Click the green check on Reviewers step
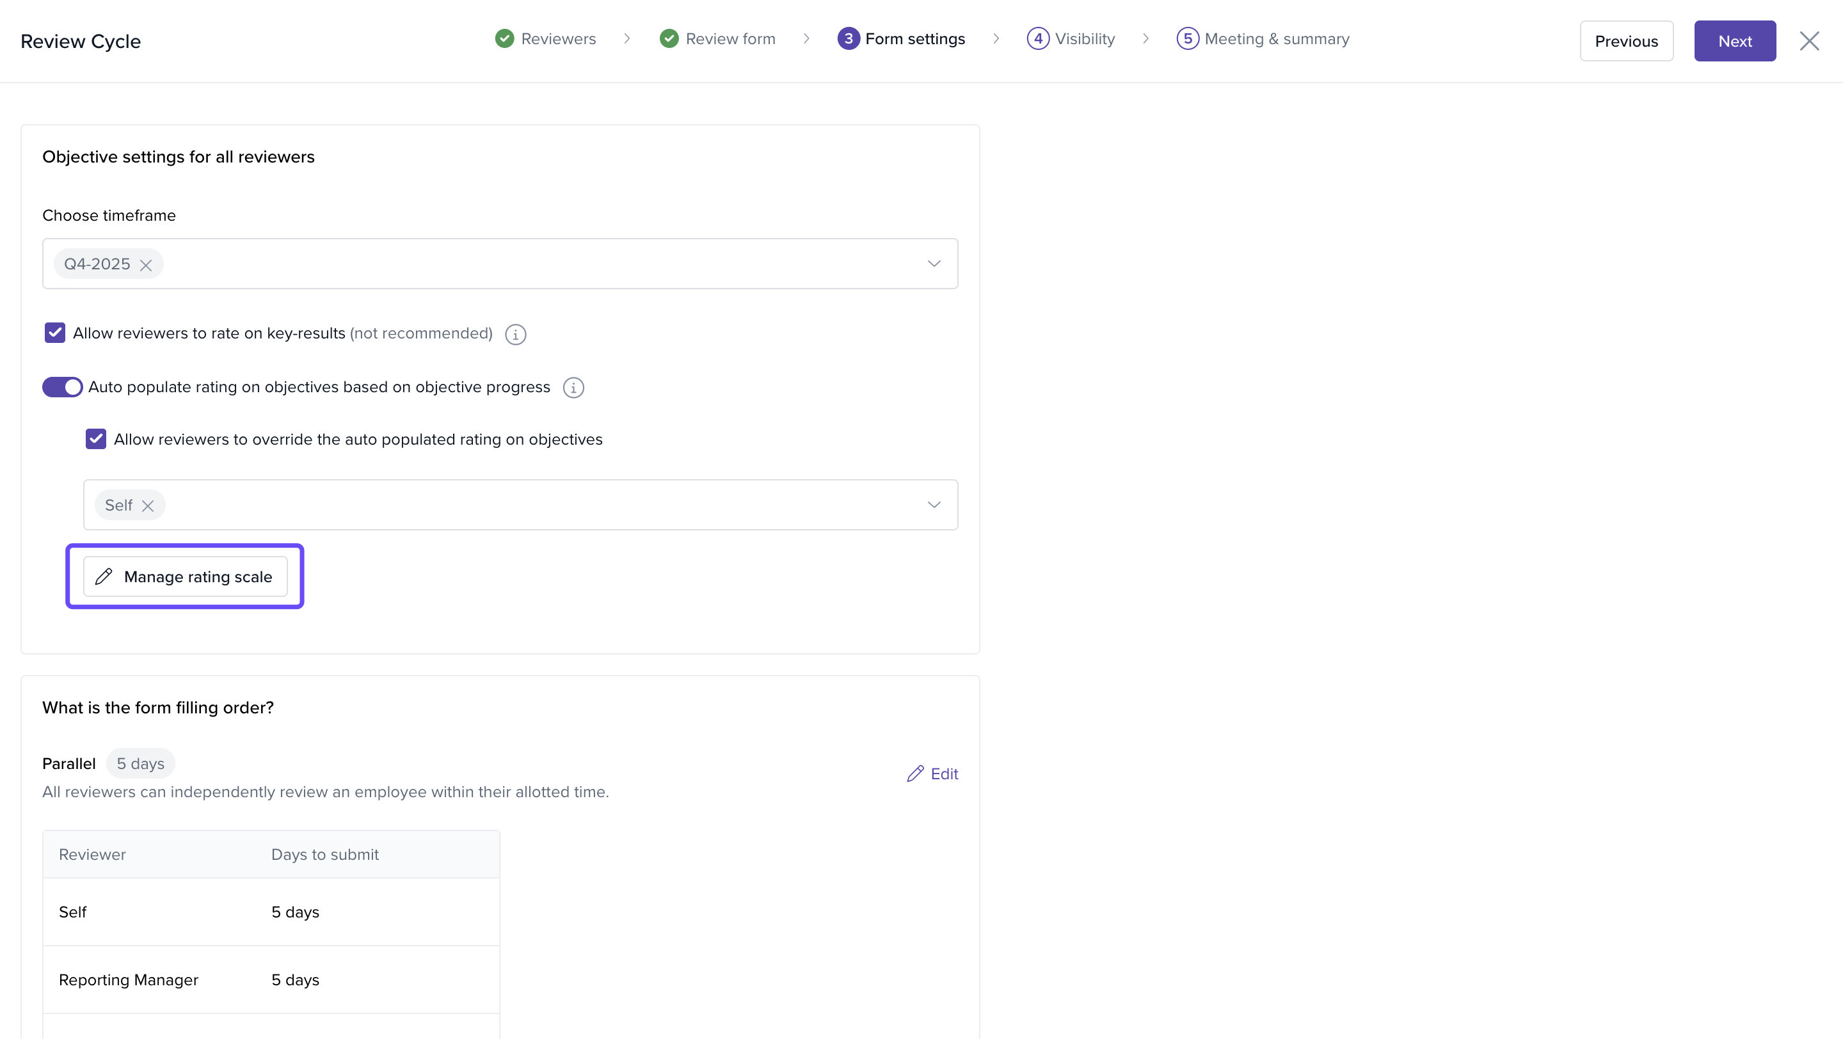 (504, 38)
